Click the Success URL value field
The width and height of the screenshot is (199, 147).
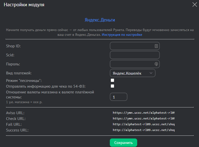click(143, 130)
